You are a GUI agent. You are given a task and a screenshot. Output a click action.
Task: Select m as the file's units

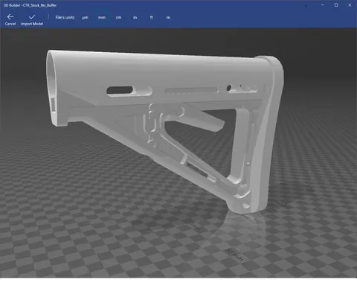click(x=168, y=17)
